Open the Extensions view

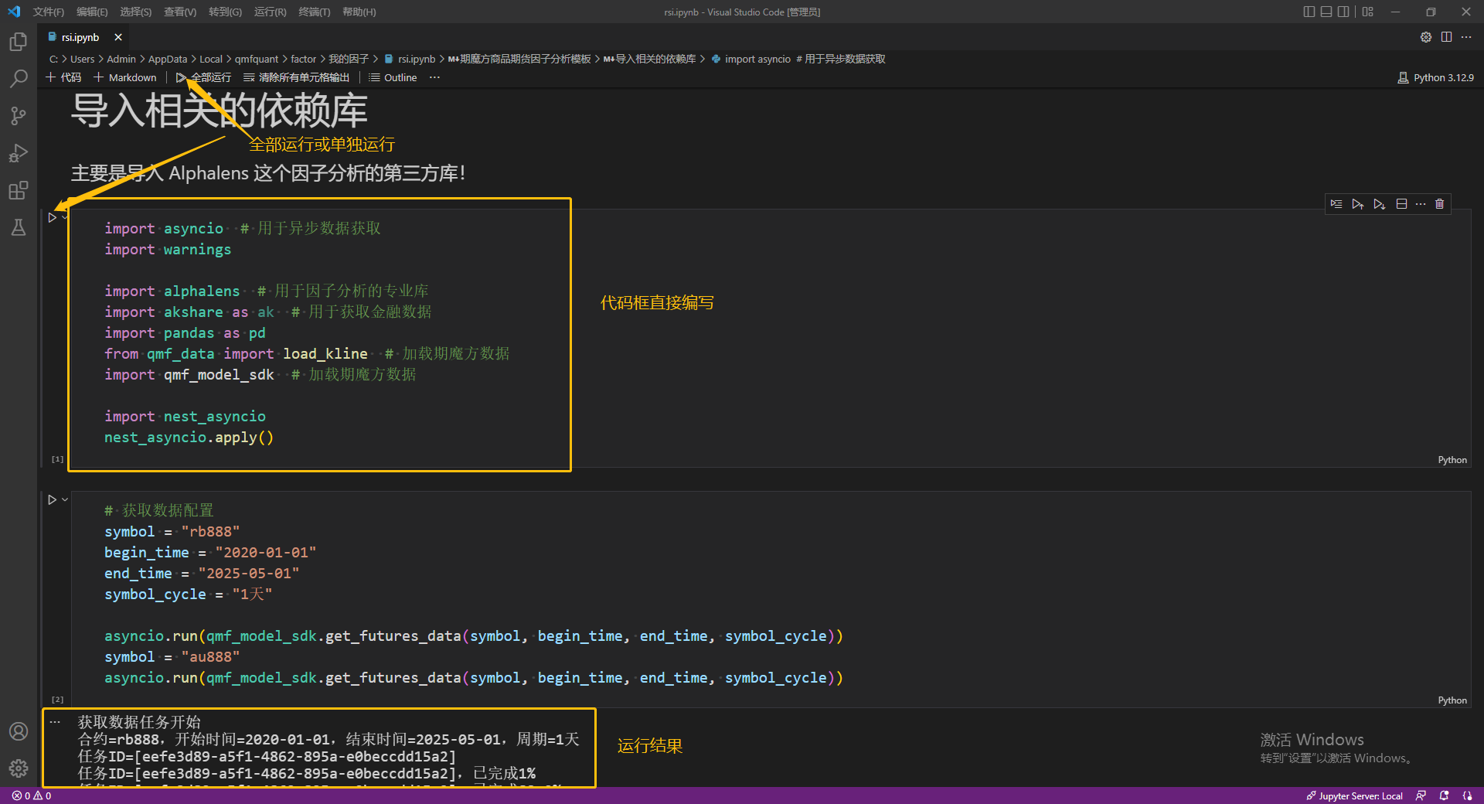coord(19,190)
